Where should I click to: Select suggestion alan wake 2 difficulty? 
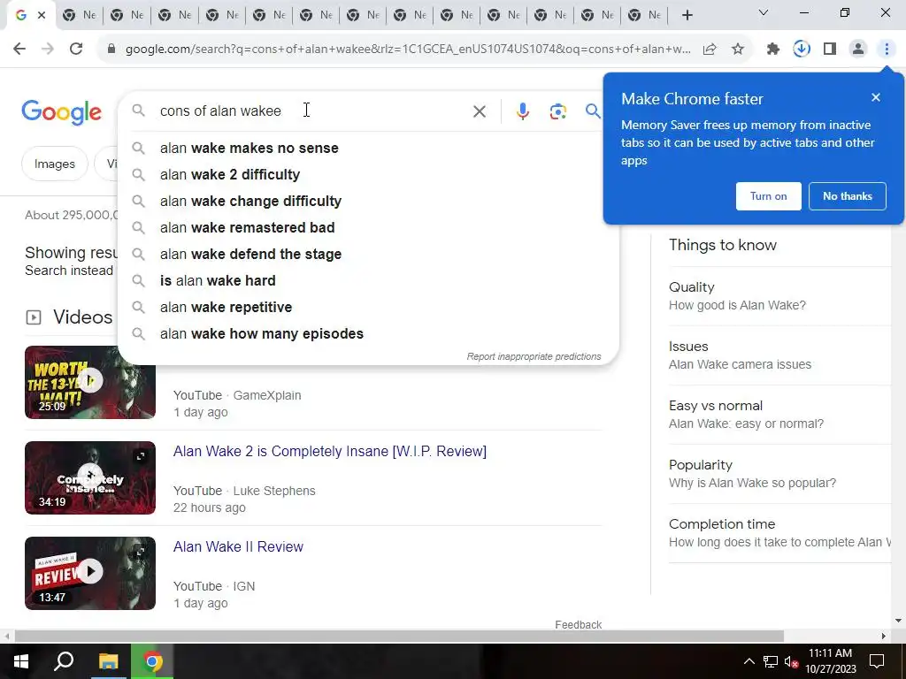[367, 174]
